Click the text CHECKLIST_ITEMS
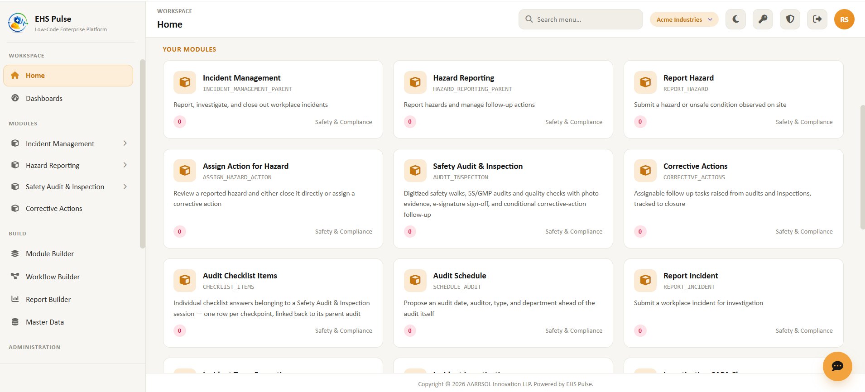The height and width of the screenshot is (392, 865). (x=228, y=287)
